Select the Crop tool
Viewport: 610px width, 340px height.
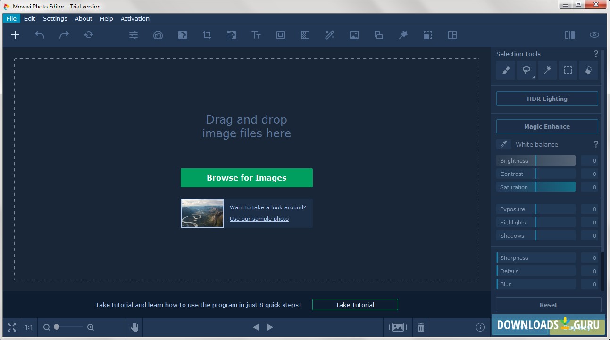click(207, 35)
